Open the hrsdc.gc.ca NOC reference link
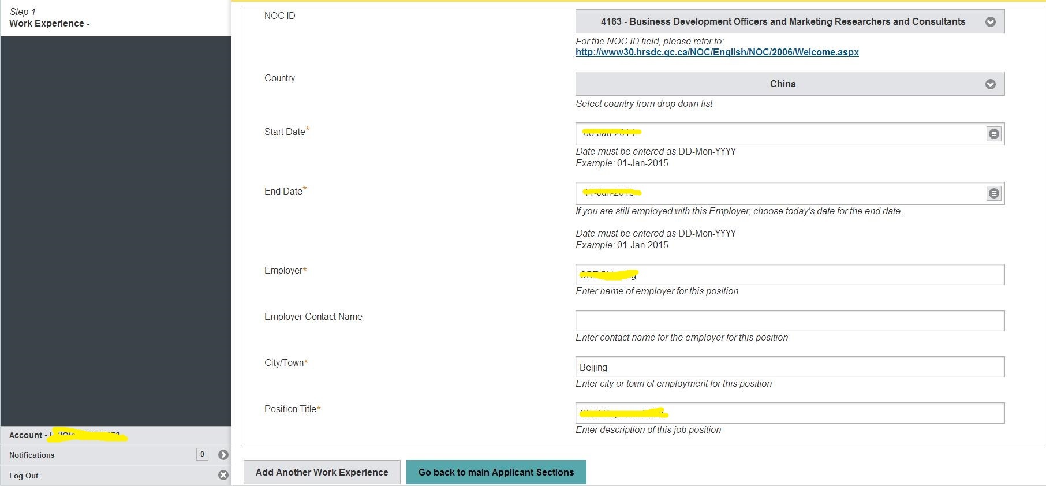Viewport: 1046px width, 486px height. coord(717,53)
